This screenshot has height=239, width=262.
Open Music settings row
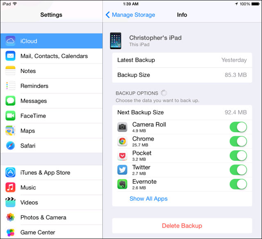52,187
